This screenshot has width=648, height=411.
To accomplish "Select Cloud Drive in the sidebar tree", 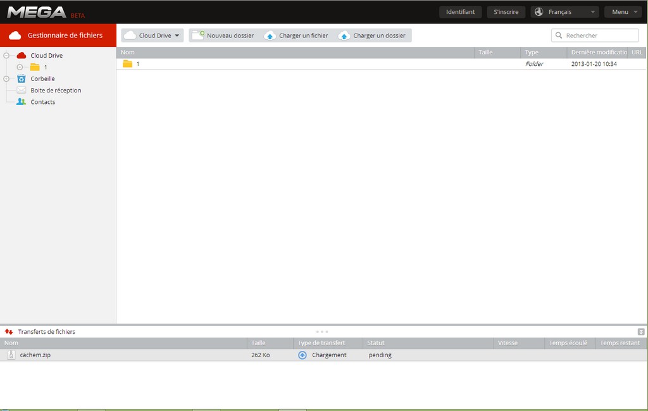I will click(47, 55).
